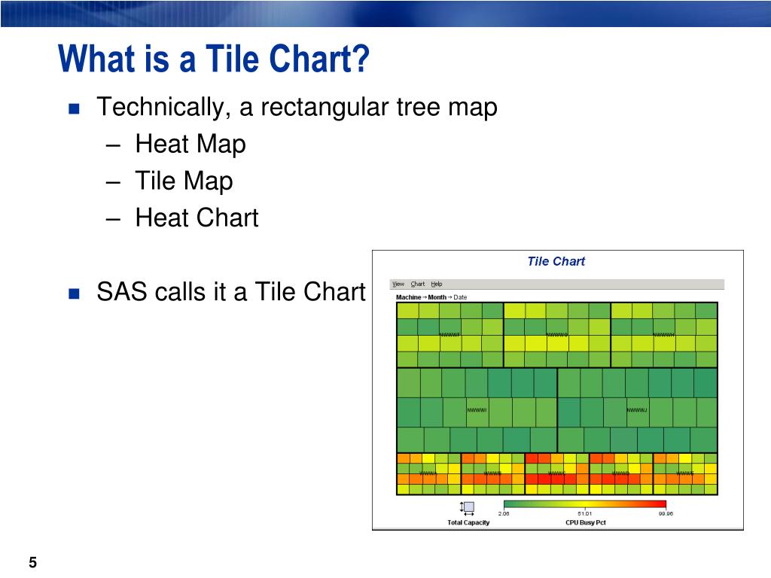Click the 'Heat Map' sub-bullet
Viewport: 771px width, 578px height.
[x=190, y=144]
